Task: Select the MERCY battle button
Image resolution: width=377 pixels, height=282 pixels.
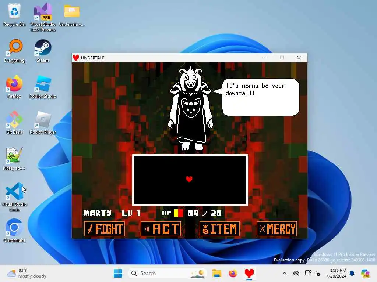Action: point(277,229)
